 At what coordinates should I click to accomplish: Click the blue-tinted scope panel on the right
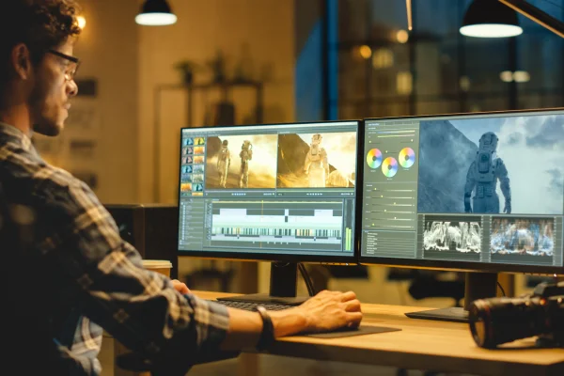[521, 236]
